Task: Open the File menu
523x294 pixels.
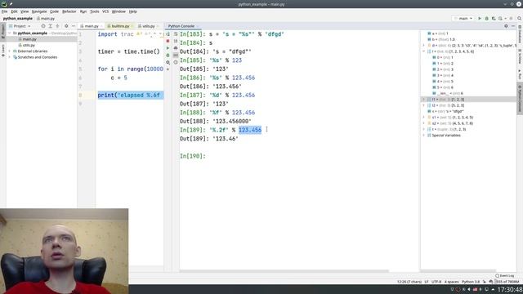Action: tap(4, 11)
